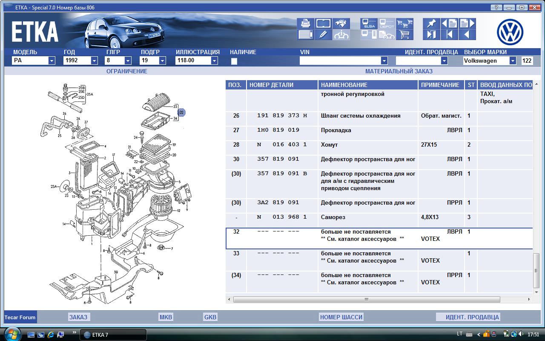Click the Volkswagen logo
545x341 pixels.
coord(510,33)
